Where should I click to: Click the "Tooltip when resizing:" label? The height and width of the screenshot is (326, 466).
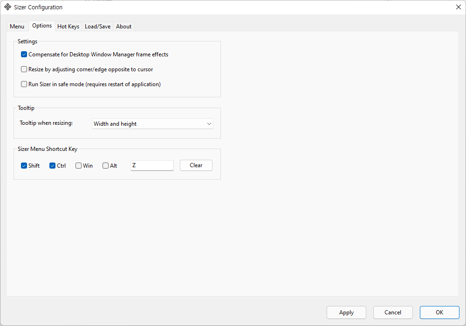pos(46,123)
